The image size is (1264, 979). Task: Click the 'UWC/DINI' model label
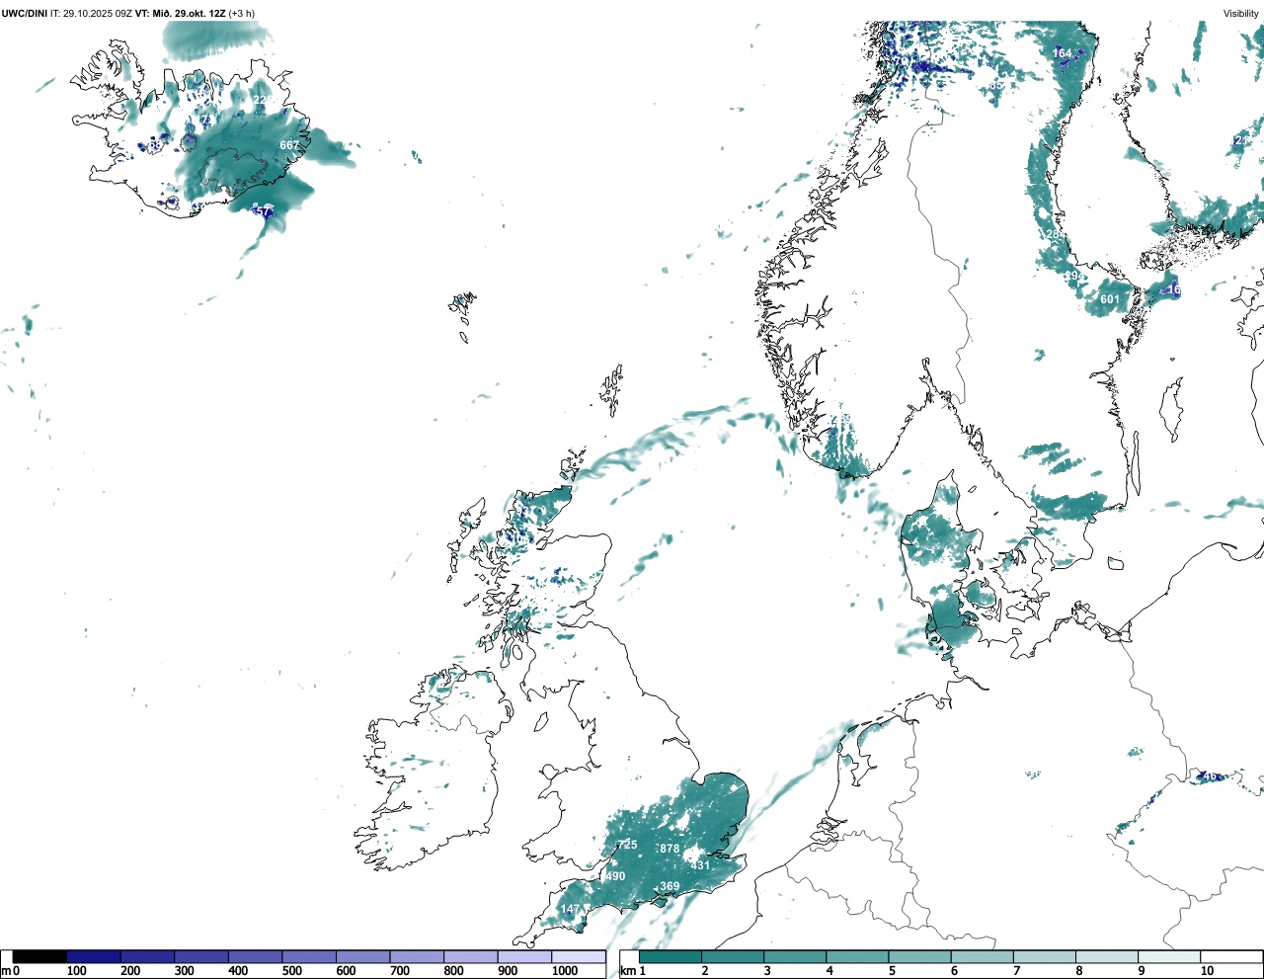coord(24,14)
